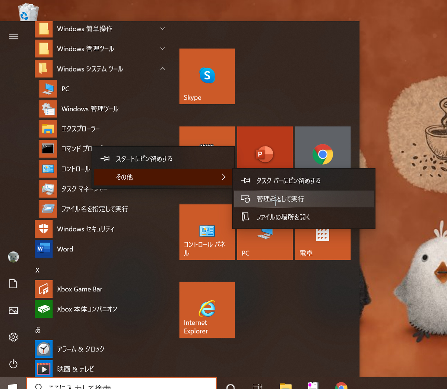
Task: Open the PC item icon in app list
Action: [48, 89]
